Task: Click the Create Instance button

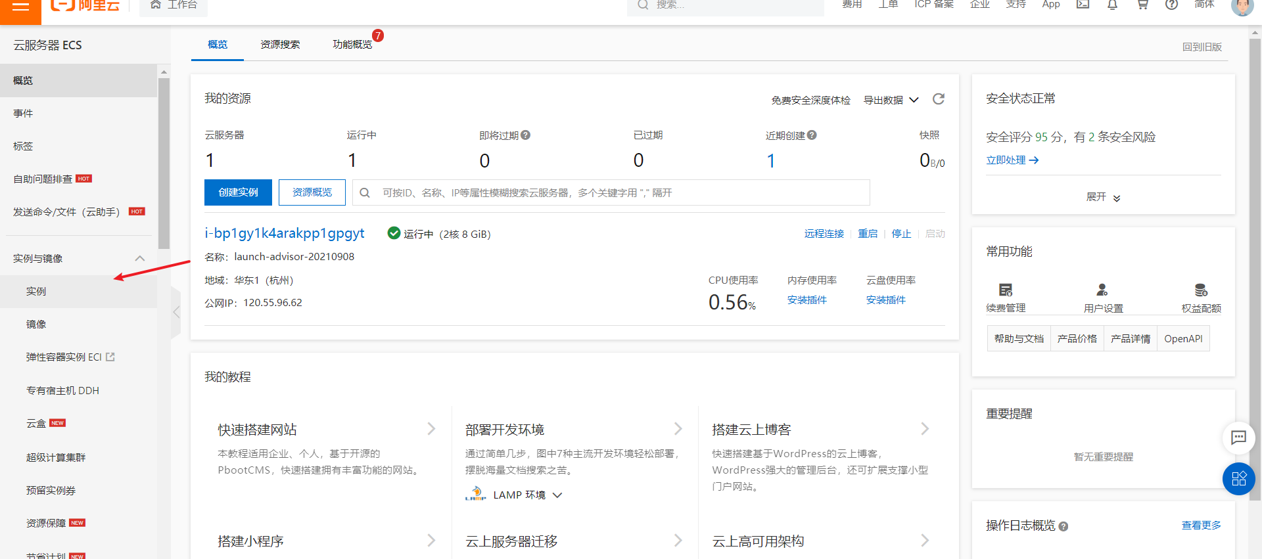Action: (x=238, y=192)
